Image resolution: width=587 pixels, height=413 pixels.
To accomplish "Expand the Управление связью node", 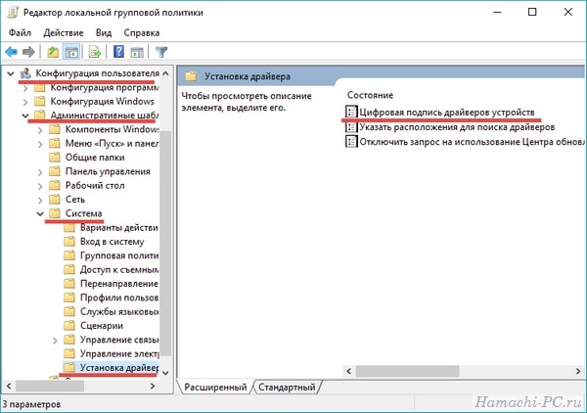I will pyautogui.click(x=55, y=340).
